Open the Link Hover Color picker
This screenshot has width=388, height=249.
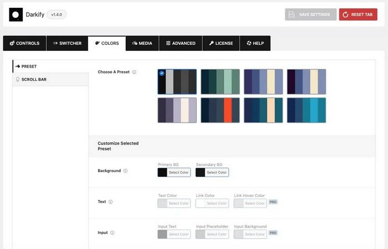[x=251, y=203]
